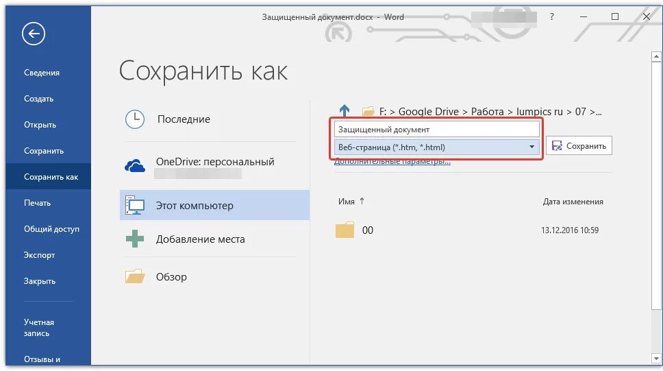Open Дополнительные параметры link
Screen dimensions: 663x371
pyautogui.click(x=392, y=161)
